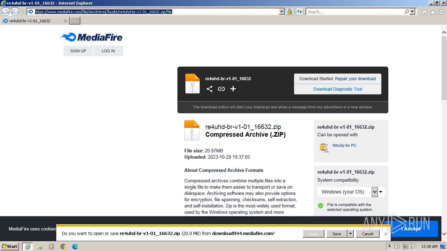Click the Save button in download bar
The image size is (447, 251).
pos(337,234)
